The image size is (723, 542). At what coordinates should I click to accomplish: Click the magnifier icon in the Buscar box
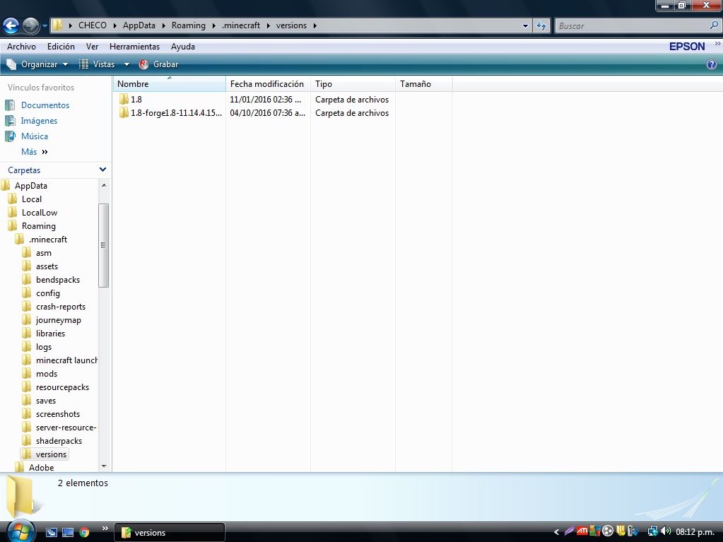pyautogui.click(x=714, y=25)
